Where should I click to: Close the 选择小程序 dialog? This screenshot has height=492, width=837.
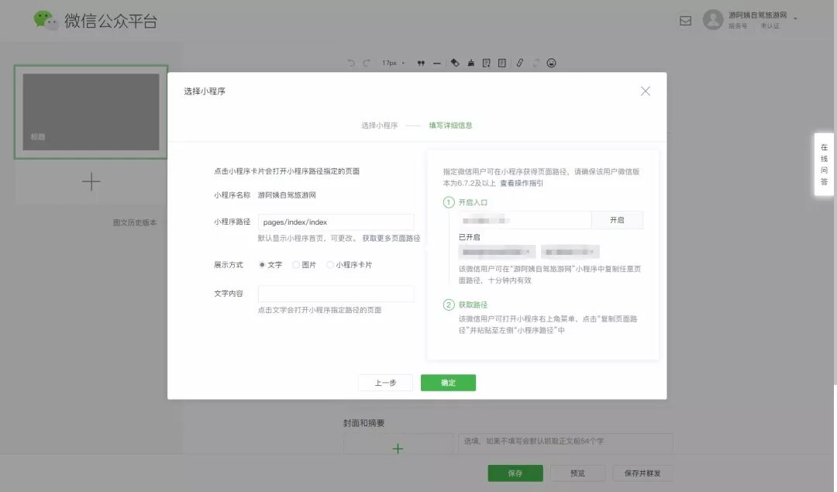pos(646,91)
